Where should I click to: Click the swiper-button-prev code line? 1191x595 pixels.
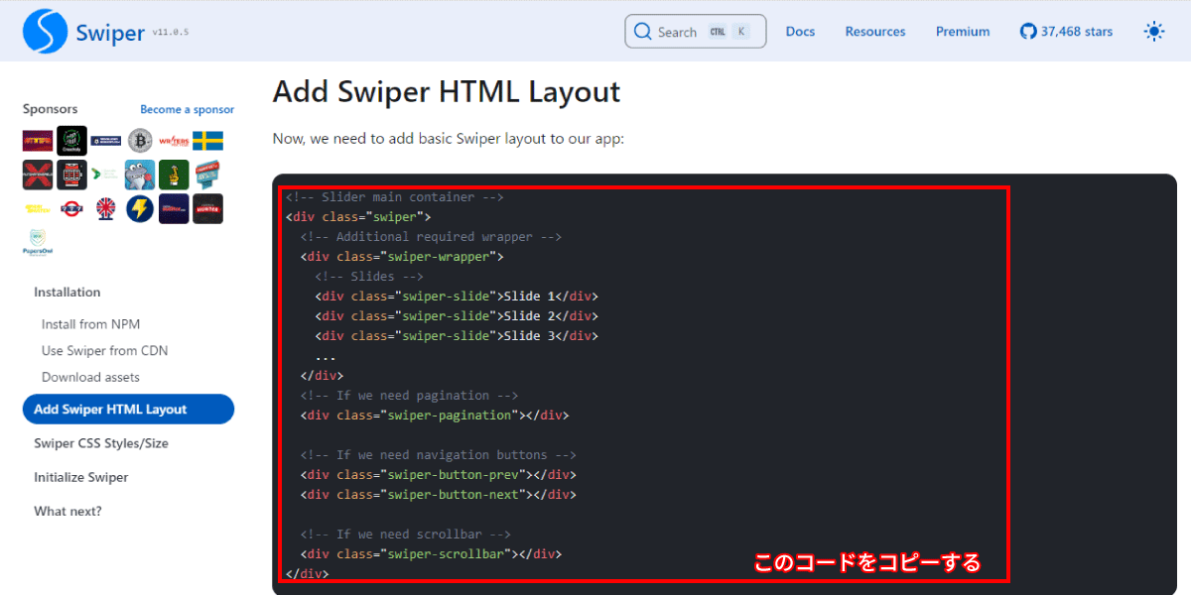[x=439, y=475]
